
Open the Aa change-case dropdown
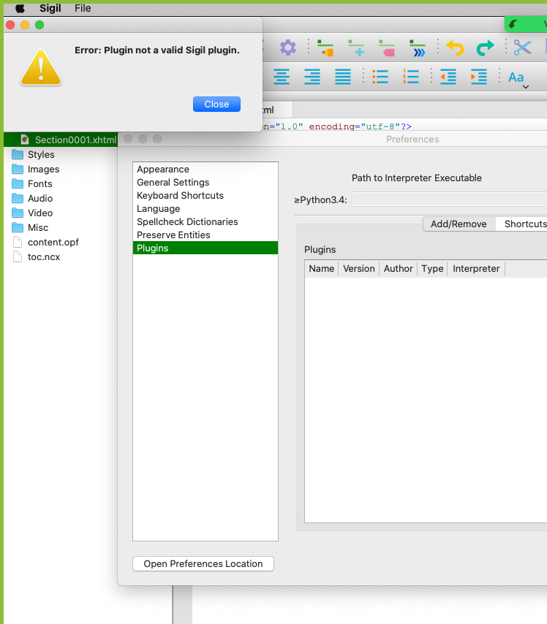coord(518,78)
